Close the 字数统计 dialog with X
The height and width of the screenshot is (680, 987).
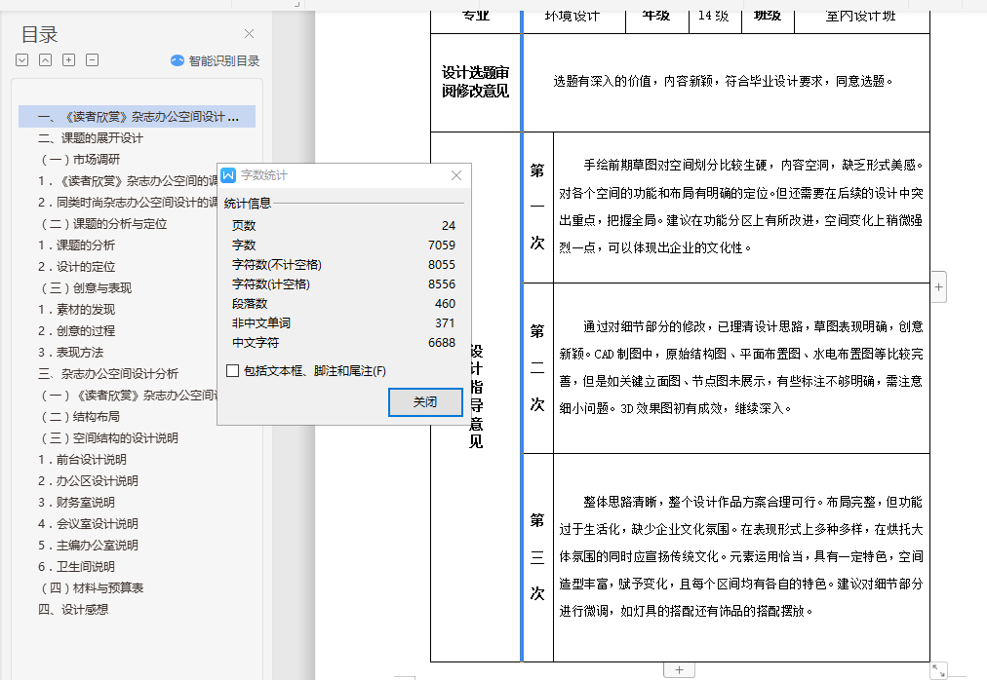click(x=457, y=175)
